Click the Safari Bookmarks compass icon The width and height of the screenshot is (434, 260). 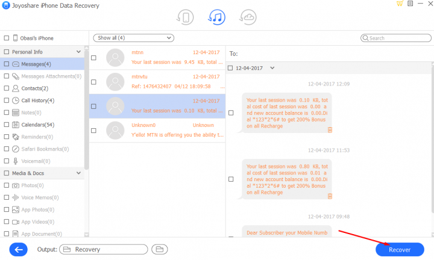coord(16,149)
